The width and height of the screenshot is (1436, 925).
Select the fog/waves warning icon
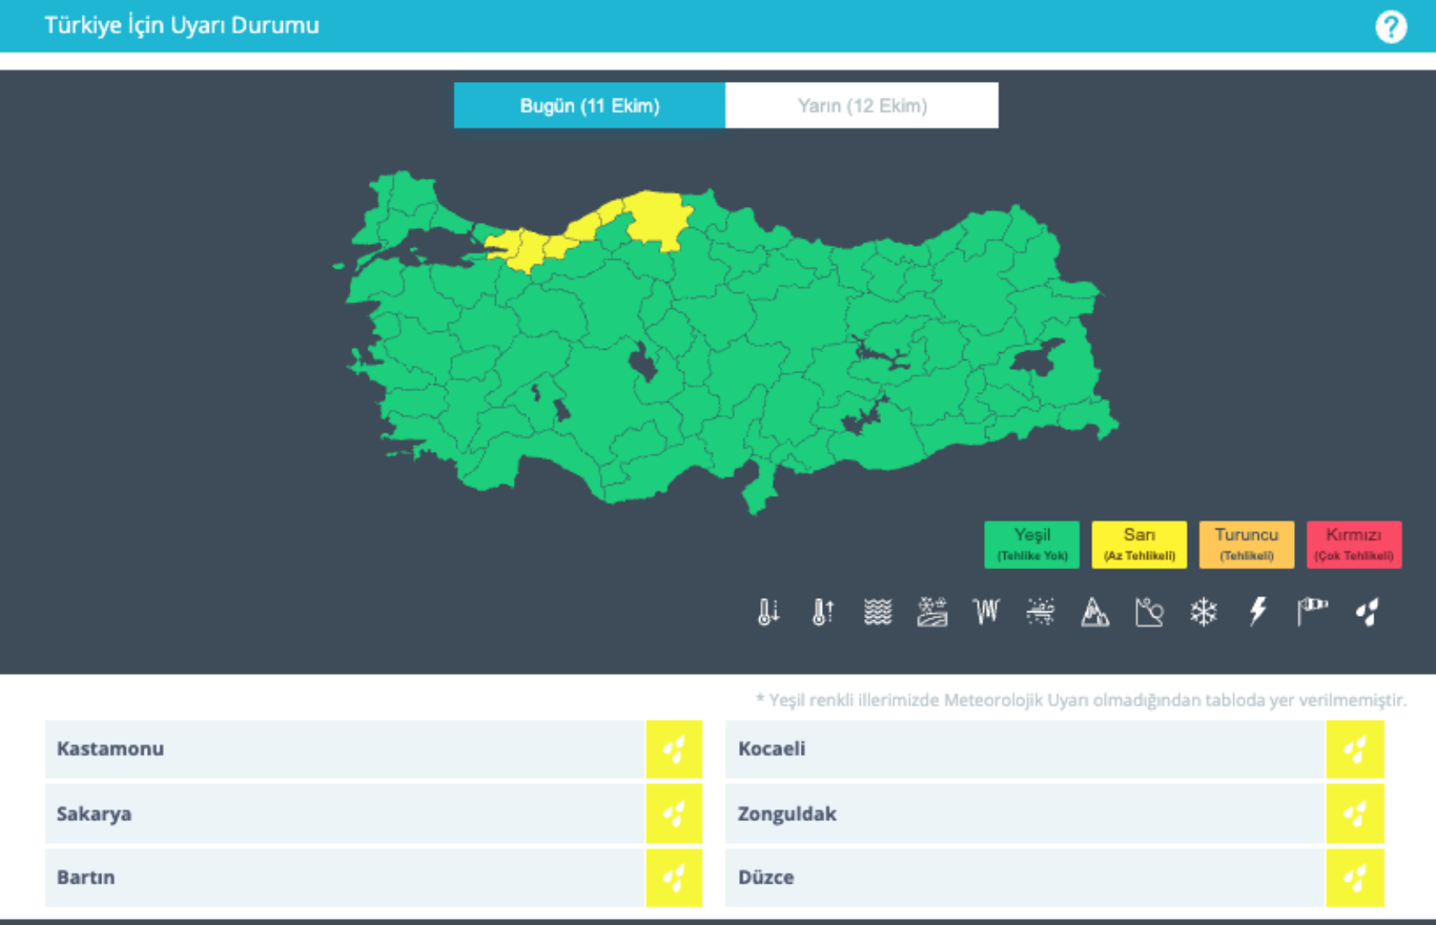(x=878, y=612)
